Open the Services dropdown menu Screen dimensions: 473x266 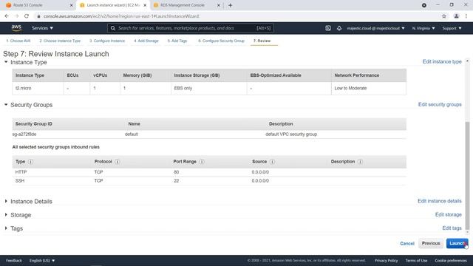pyautogui.click(x=43, y=28)
